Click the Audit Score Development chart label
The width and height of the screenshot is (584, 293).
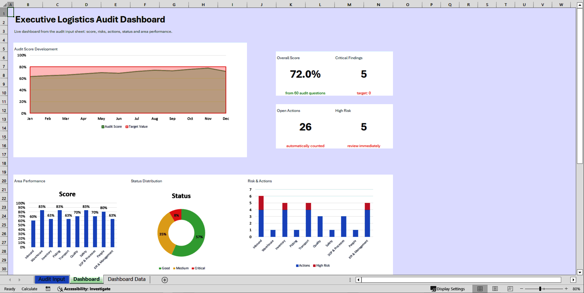coord(36,49)
